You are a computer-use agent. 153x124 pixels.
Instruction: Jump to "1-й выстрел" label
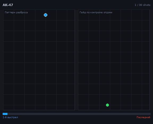[x=10, y=117]
